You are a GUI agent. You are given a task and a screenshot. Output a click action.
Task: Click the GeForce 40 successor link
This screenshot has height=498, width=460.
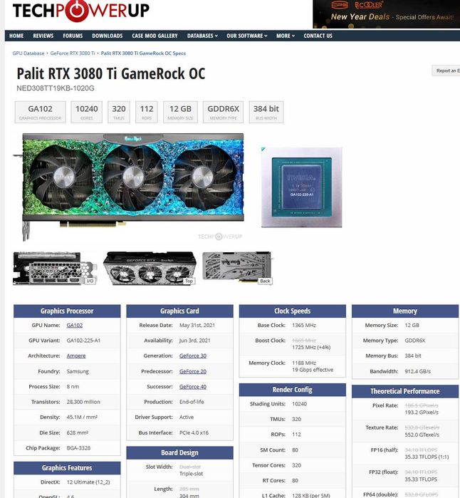click(x=193, y=387)
